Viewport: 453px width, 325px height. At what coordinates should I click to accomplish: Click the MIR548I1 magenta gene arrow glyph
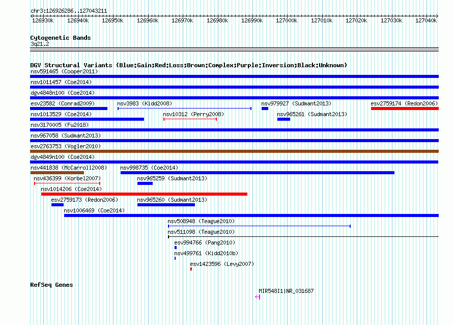(x=258, y=297)
